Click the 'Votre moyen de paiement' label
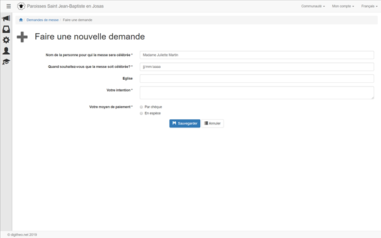Viewport: 381px width, 238px height. click(111, 107)
